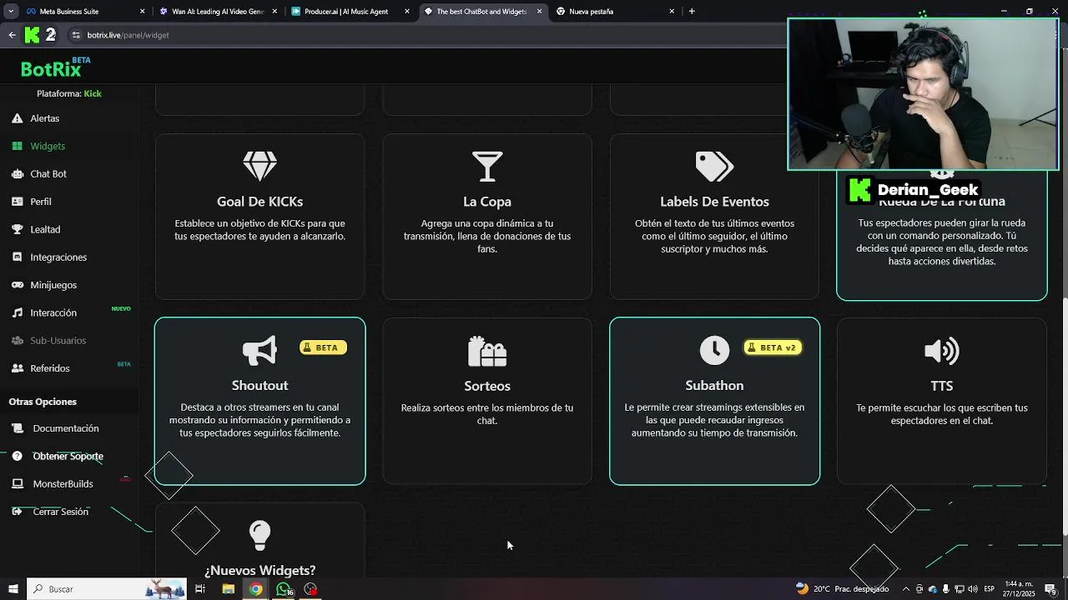The height and width of the screenshot is (600, 1068).
Task: Switch to the Nueva pestaña tab
Action: [615, 12]
